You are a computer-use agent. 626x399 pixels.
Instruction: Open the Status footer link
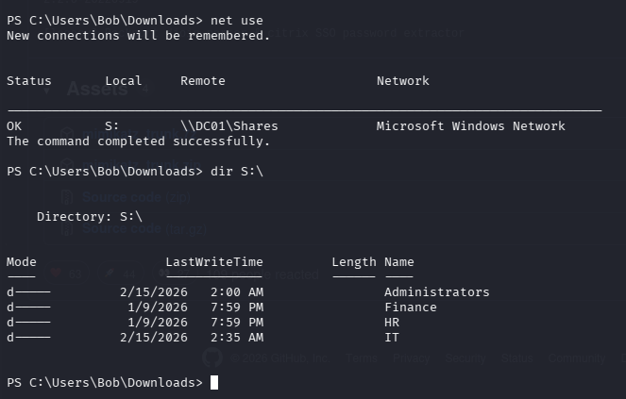pyautogui.click(x=516, y=358)
